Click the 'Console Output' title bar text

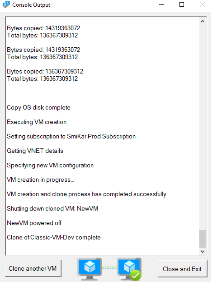coord(31,5)
